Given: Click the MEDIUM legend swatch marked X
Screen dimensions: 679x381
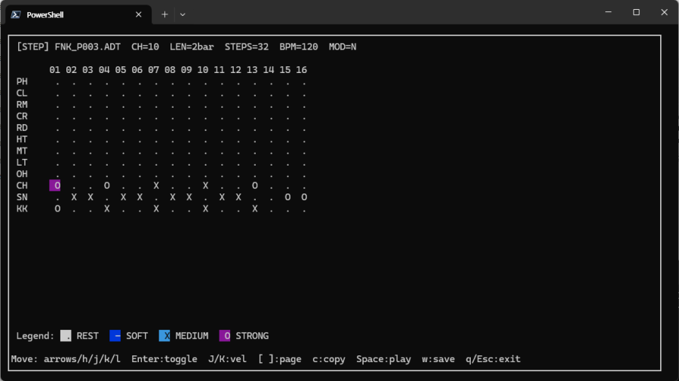Looking at the screenshot, I should coord(164,337).
